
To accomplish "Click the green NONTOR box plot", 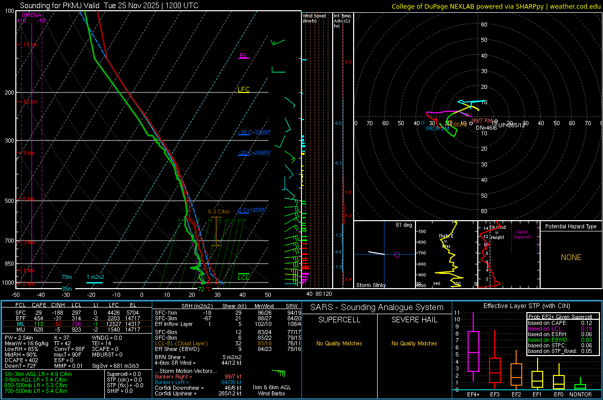I will (580, 387).
